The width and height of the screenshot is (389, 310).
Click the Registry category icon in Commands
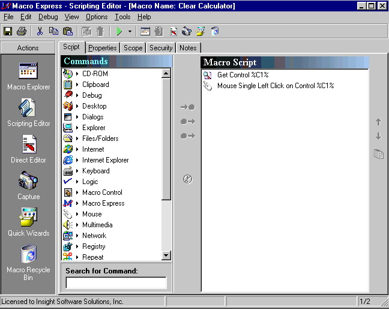(68, 246)
